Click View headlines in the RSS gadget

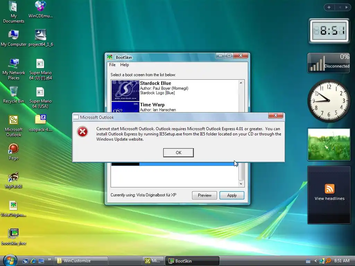329,198
